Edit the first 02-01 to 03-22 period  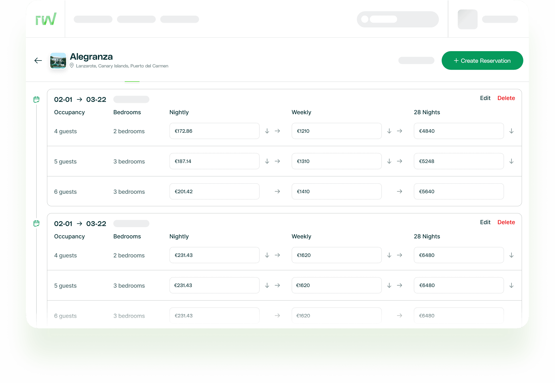[485, 98]
